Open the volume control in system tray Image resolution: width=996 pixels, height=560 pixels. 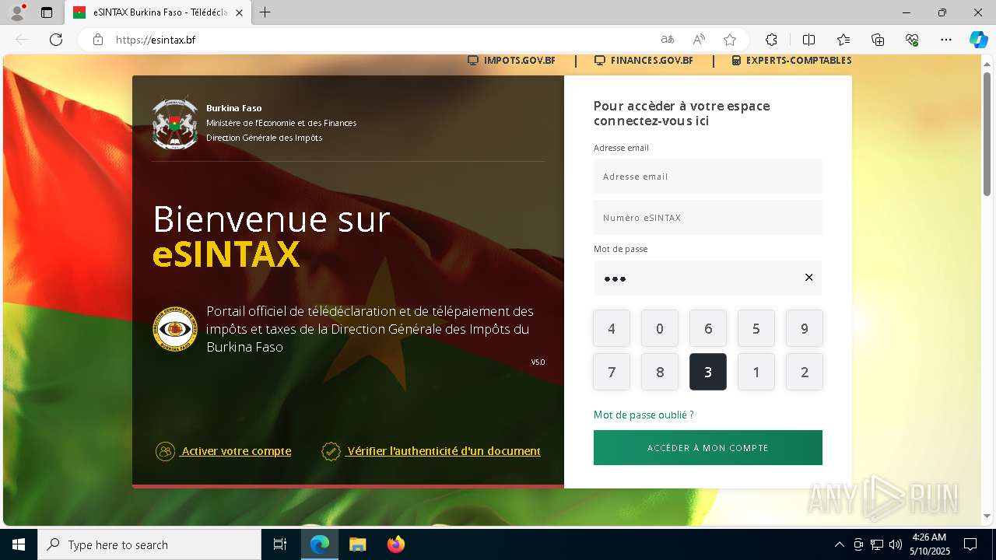tap(896, 544)
